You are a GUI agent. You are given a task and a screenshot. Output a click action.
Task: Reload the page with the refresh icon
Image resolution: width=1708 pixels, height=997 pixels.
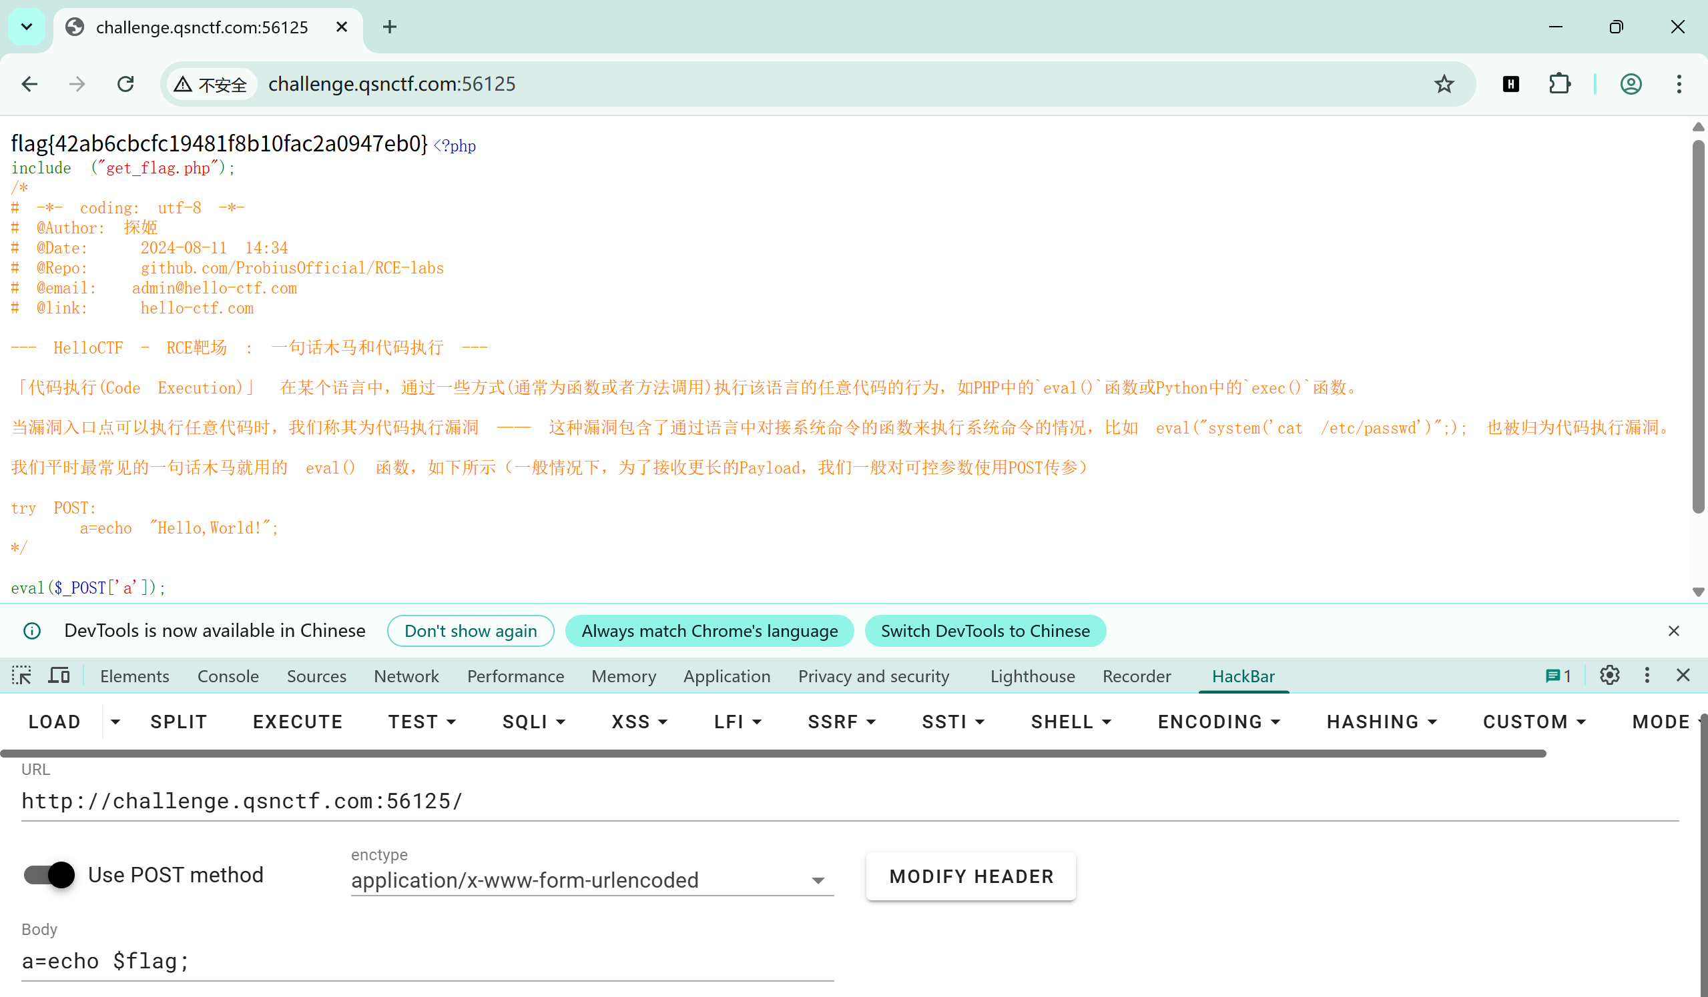pos(125,84)
